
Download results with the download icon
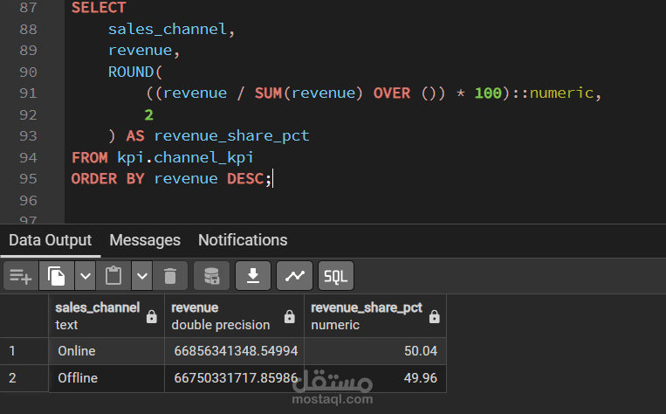[x=253, y=276]
